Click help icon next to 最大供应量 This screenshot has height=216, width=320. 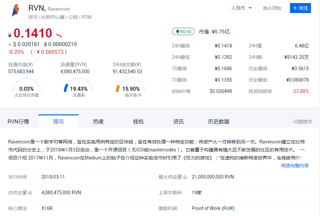pos(185,177)
